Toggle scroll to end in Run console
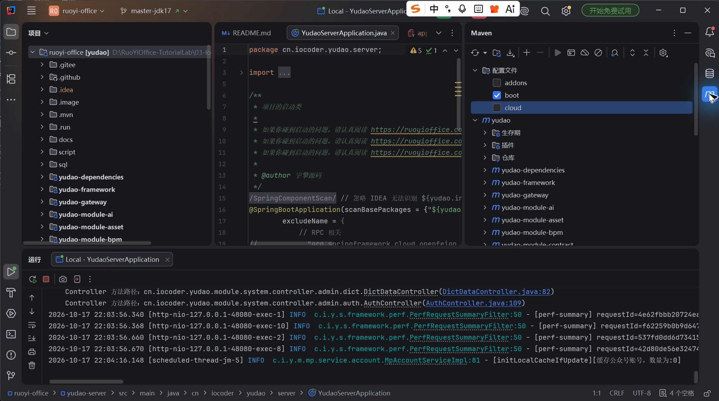 [x=32, y=338]
